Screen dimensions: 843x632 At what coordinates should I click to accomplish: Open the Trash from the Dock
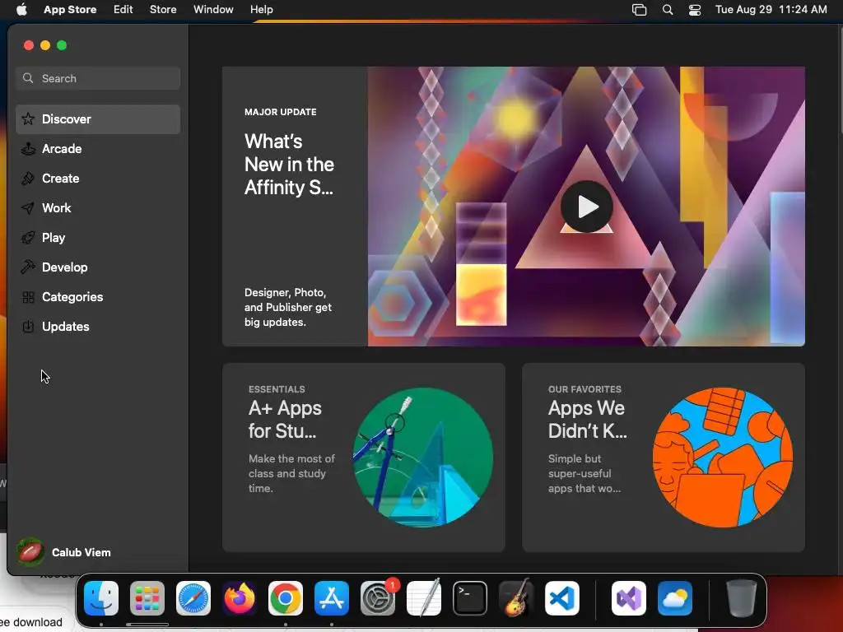[x=742, y=598]
